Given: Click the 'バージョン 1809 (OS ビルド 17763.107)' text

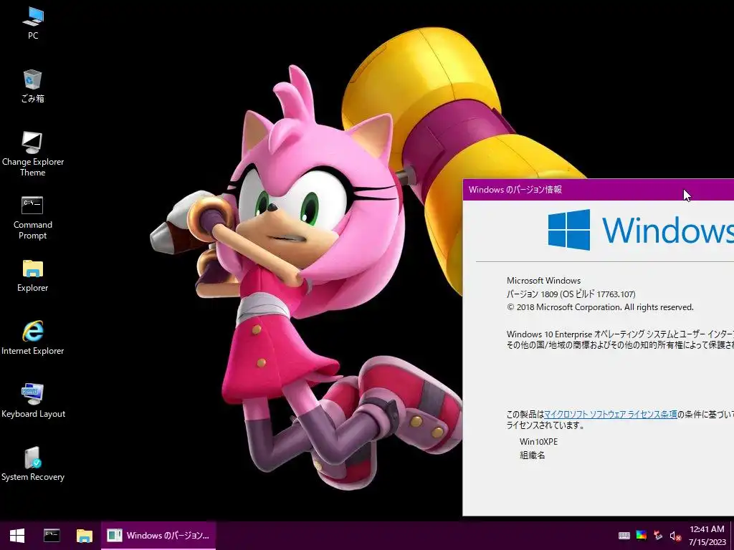Looking at the screenshot, I should pyautogui.click(x=571, y=294).
